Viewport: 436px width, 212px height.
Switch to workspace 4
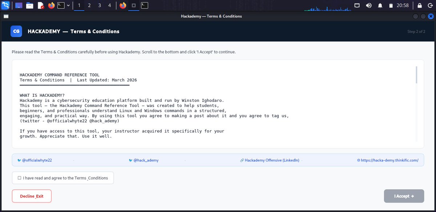(110, 5)
